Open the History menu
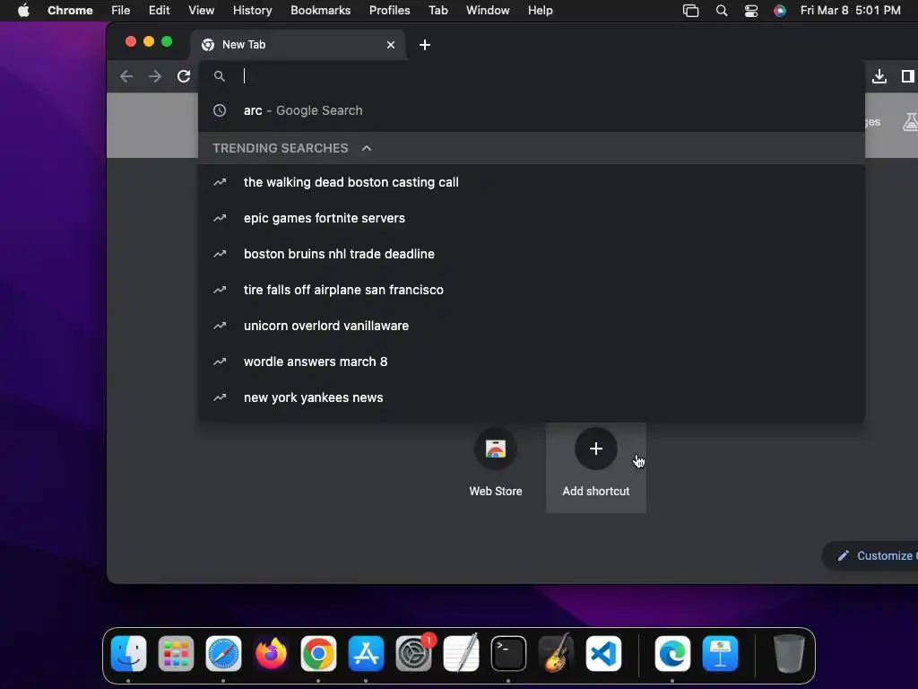 252,11
